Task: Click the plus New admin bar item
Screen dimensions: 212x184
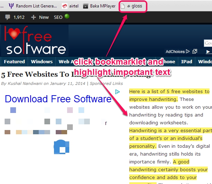Action: click(40, 17)
